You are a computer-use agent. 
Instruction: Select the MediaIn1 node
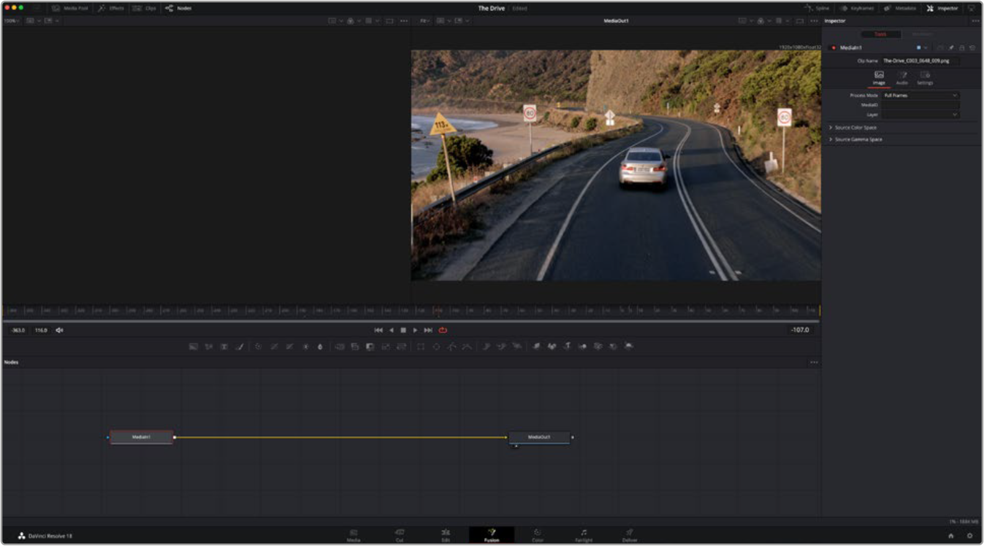[x=141, y=438]
